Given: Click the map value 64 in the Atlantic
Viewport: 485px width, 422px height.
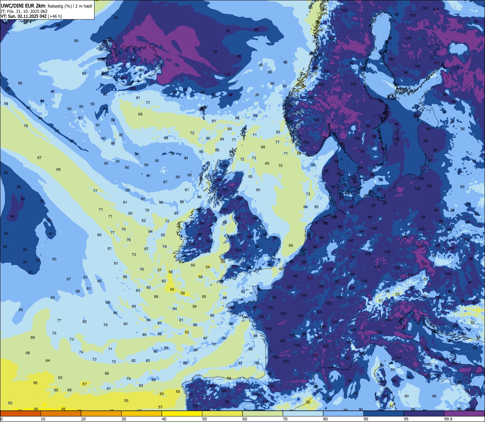Looking at the screenshot, I should click(48, 360).
